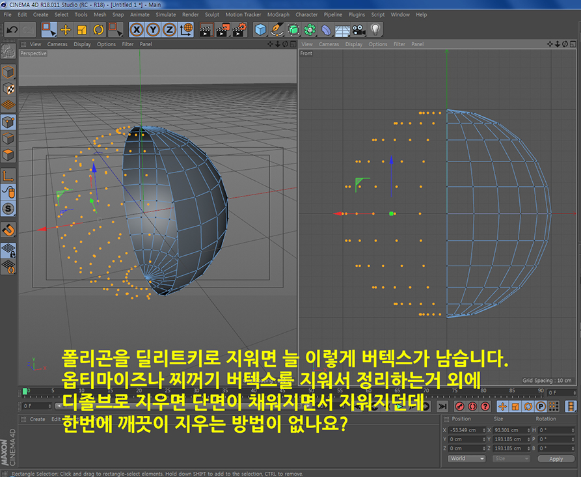
Task: Click the Record Active Objects button
Action: [460, 407]
